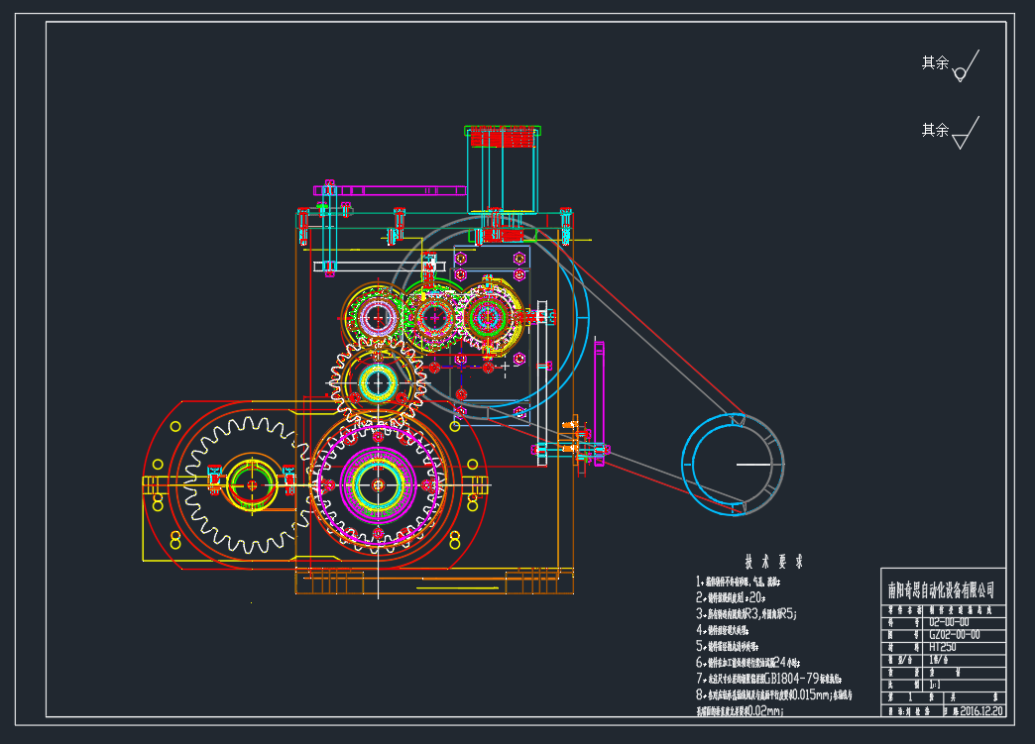Select technical note 6 mentioning 24 hours
This screenshot has height=744, width=1035.
(x=746, y=662)
